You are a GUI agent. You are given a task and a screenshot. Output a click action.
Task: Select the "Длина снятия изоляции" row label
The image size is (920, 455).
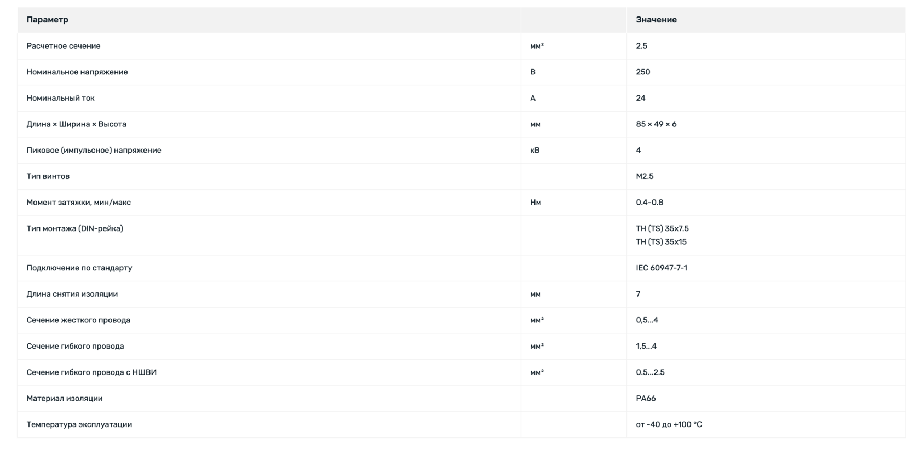click(72, 294)
